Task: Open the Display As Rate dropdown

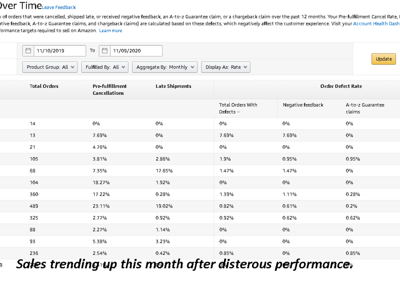Action: click(x=226, y=67)
